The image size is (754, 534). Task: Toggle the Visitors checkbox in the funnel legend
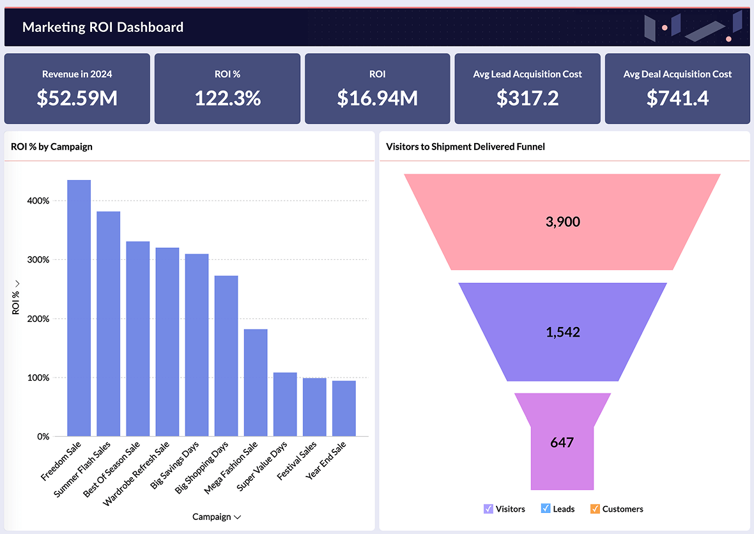click(x=488, y=508)
